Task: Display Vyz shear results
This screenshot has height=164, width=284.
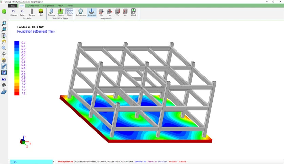Action: pyautogui.click(x=117, y=13)
